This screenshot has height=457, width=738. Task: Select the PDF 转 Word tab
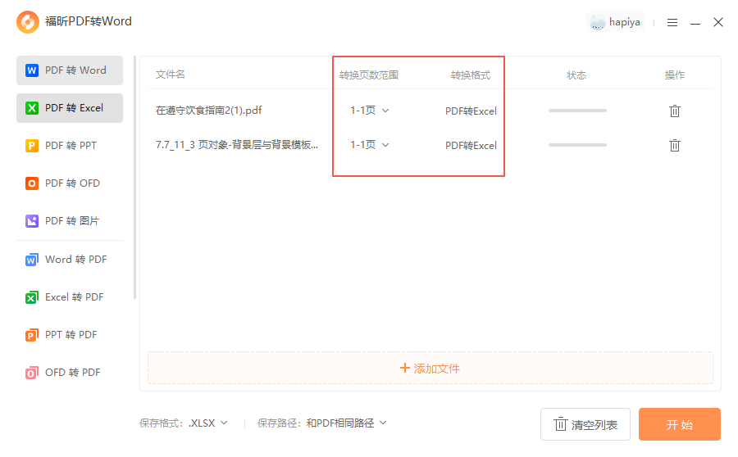pos(70,70)
